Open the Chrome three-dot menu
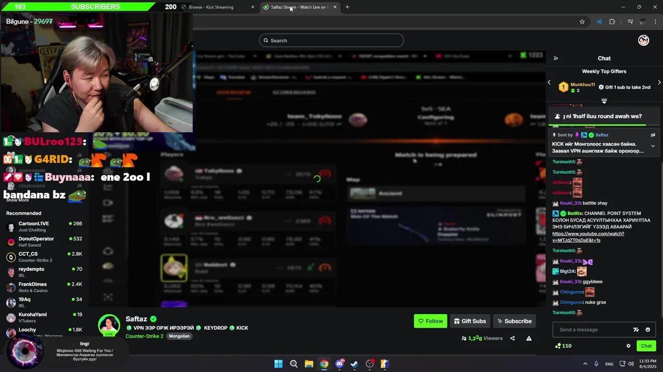The image size is (663, 372). tap(656, 22)
